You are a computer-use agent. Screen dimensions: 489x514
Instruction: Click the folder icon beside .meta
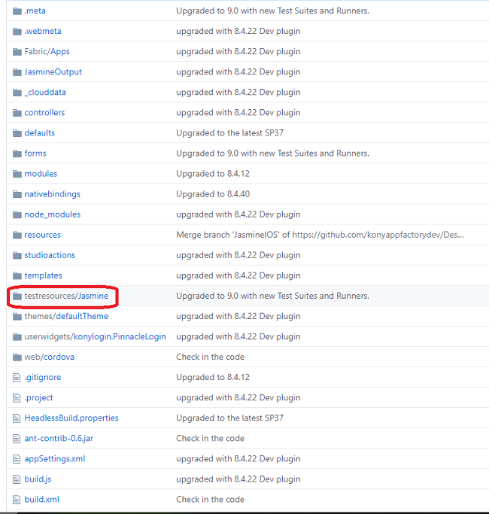pyautogui.click(x=17, y=11)
